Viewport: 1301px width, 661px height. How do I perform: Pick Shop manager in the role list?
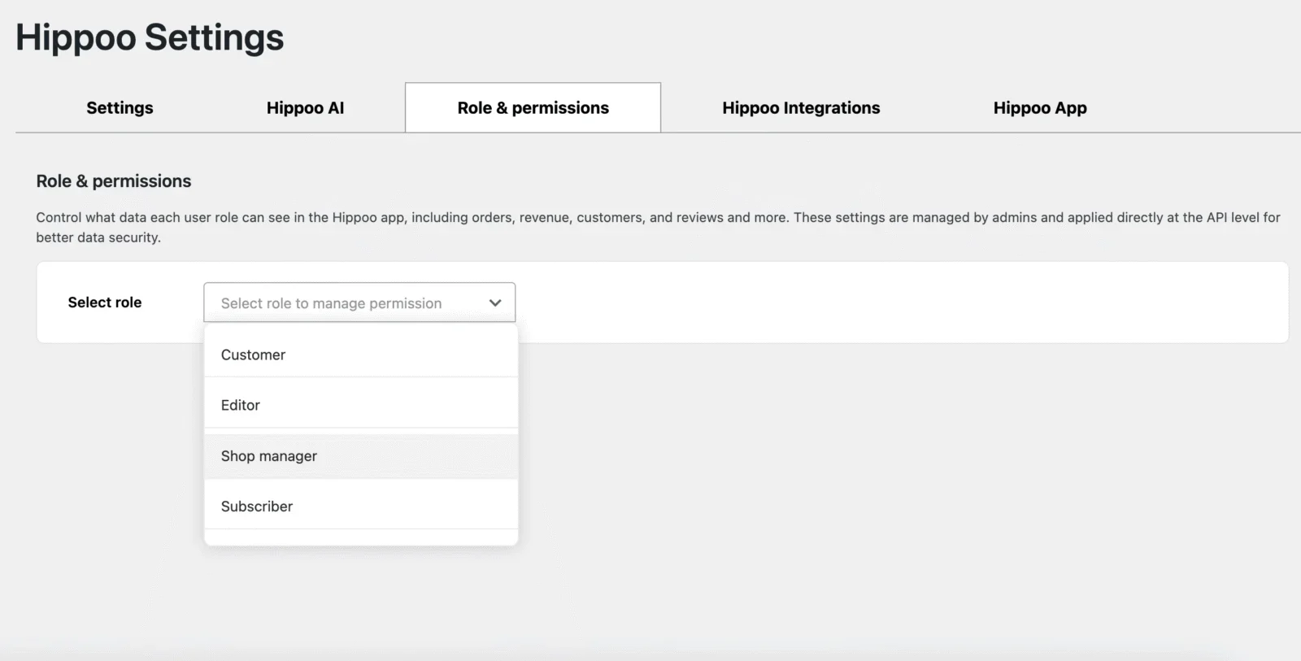361,456
